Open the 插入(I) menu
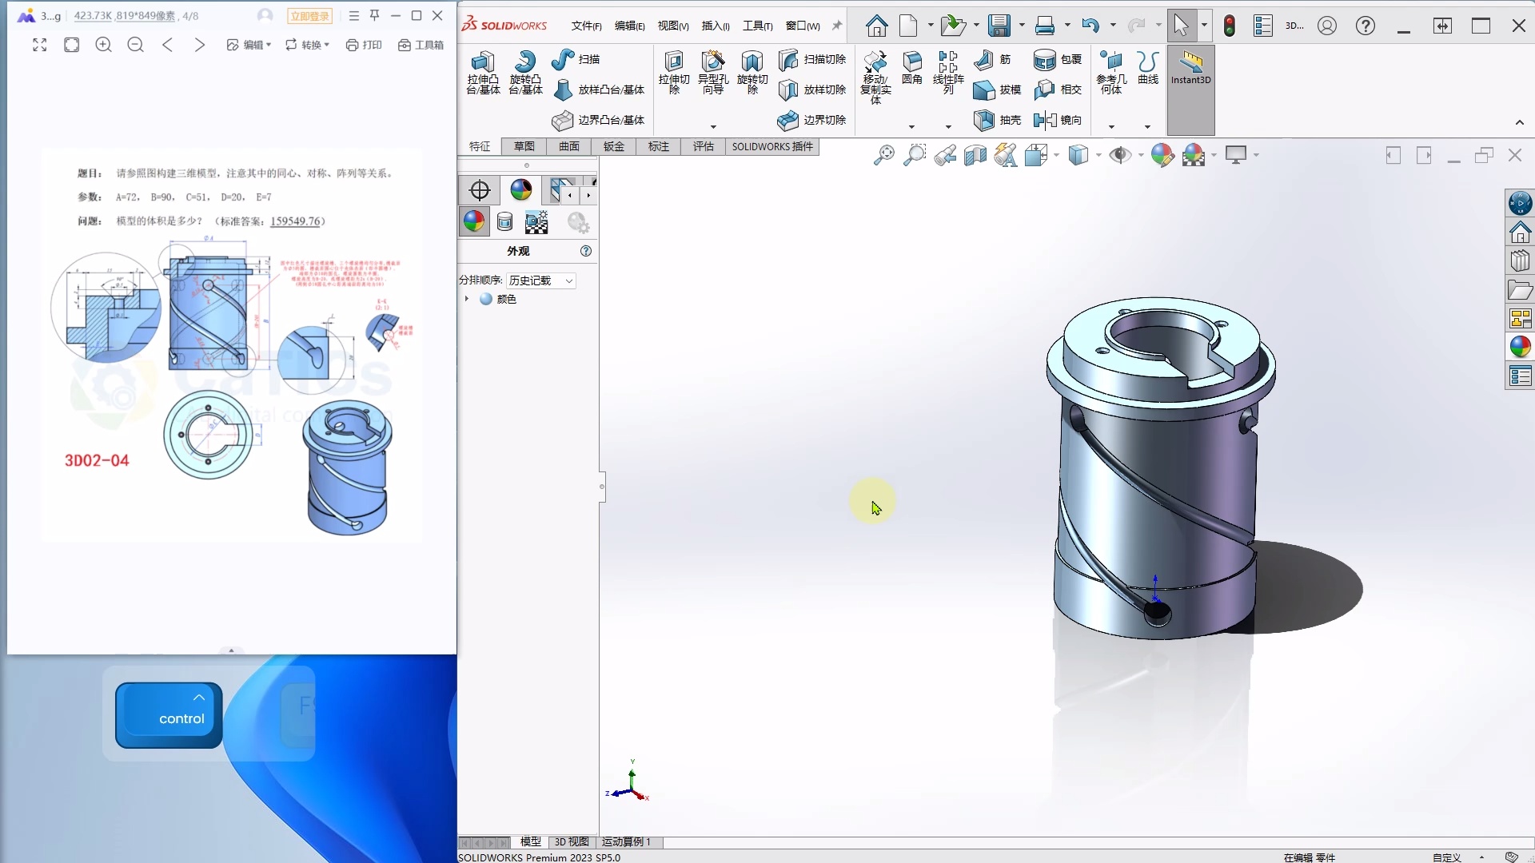Viewport: 1535px width, 863px height. coord(714,25)
